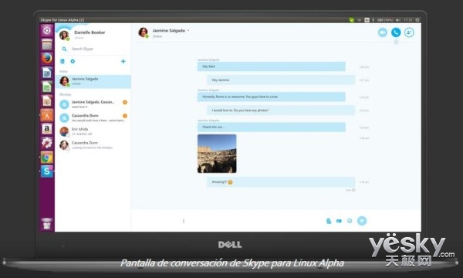Launch Firefox from the Ubuntu dock

(x=46, y=59)
